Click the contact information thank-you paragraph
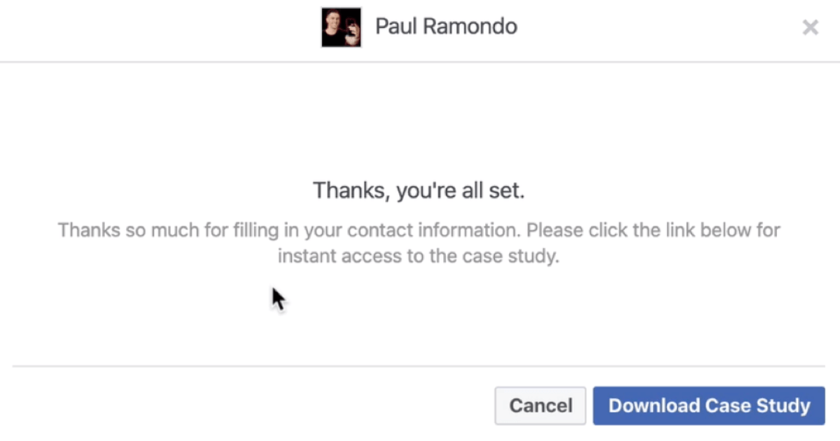The height and width of the screenshot is (441, 840). click(419, 243)
